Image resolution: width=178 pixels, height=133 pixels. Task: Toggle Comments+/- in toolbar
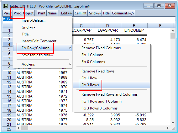123,13
